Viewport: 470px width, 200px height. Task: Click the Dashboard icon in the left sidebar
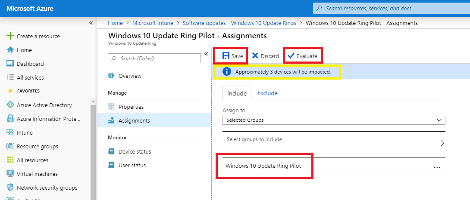(x=10, y=64)
